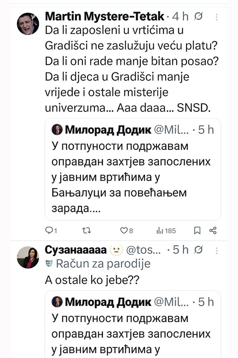This screenshot has height=358, width=238.
Task: Share Martin Mystere-Tetak's tweet
Action: click(213, 230)
